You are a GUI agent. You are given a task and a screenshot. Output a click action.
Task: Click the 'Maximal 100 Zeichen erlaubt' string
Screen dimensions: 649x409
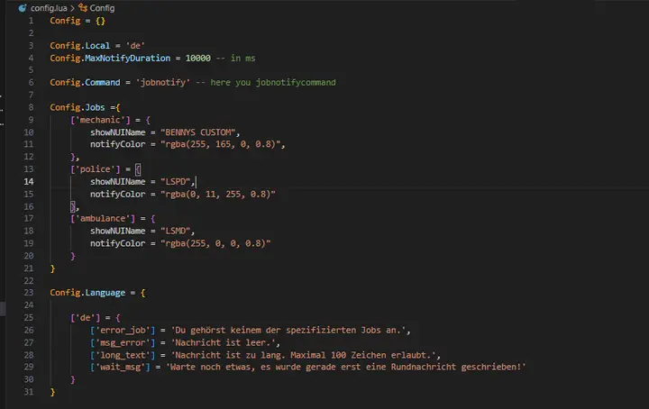[360, 355]
